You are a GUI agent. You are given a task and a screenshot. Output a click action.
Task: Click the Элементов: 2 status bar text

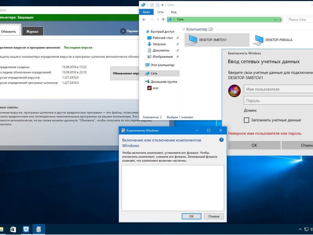click(152, 117)
